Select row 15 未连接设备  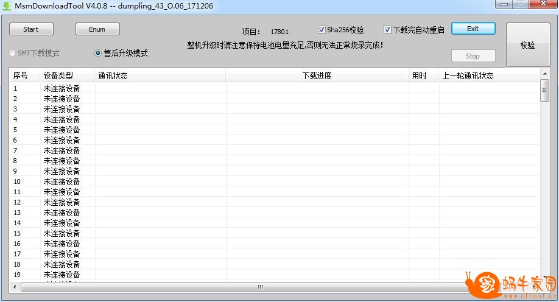click(275, 233)
